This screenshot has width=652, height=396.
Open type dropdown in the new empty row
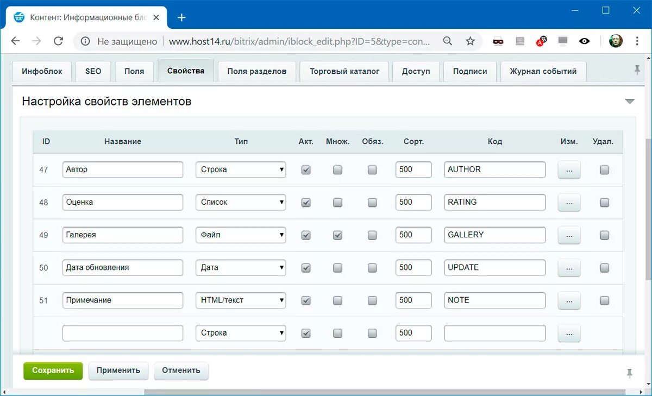click(x=241, y=332)
